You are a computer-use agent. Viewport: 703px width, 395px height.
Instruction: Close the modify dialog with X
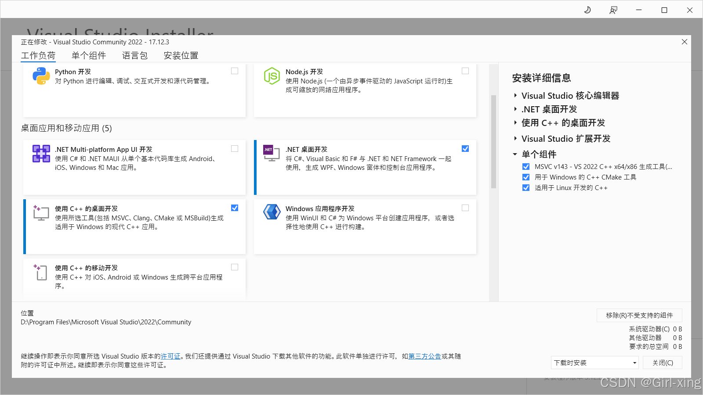684,42
